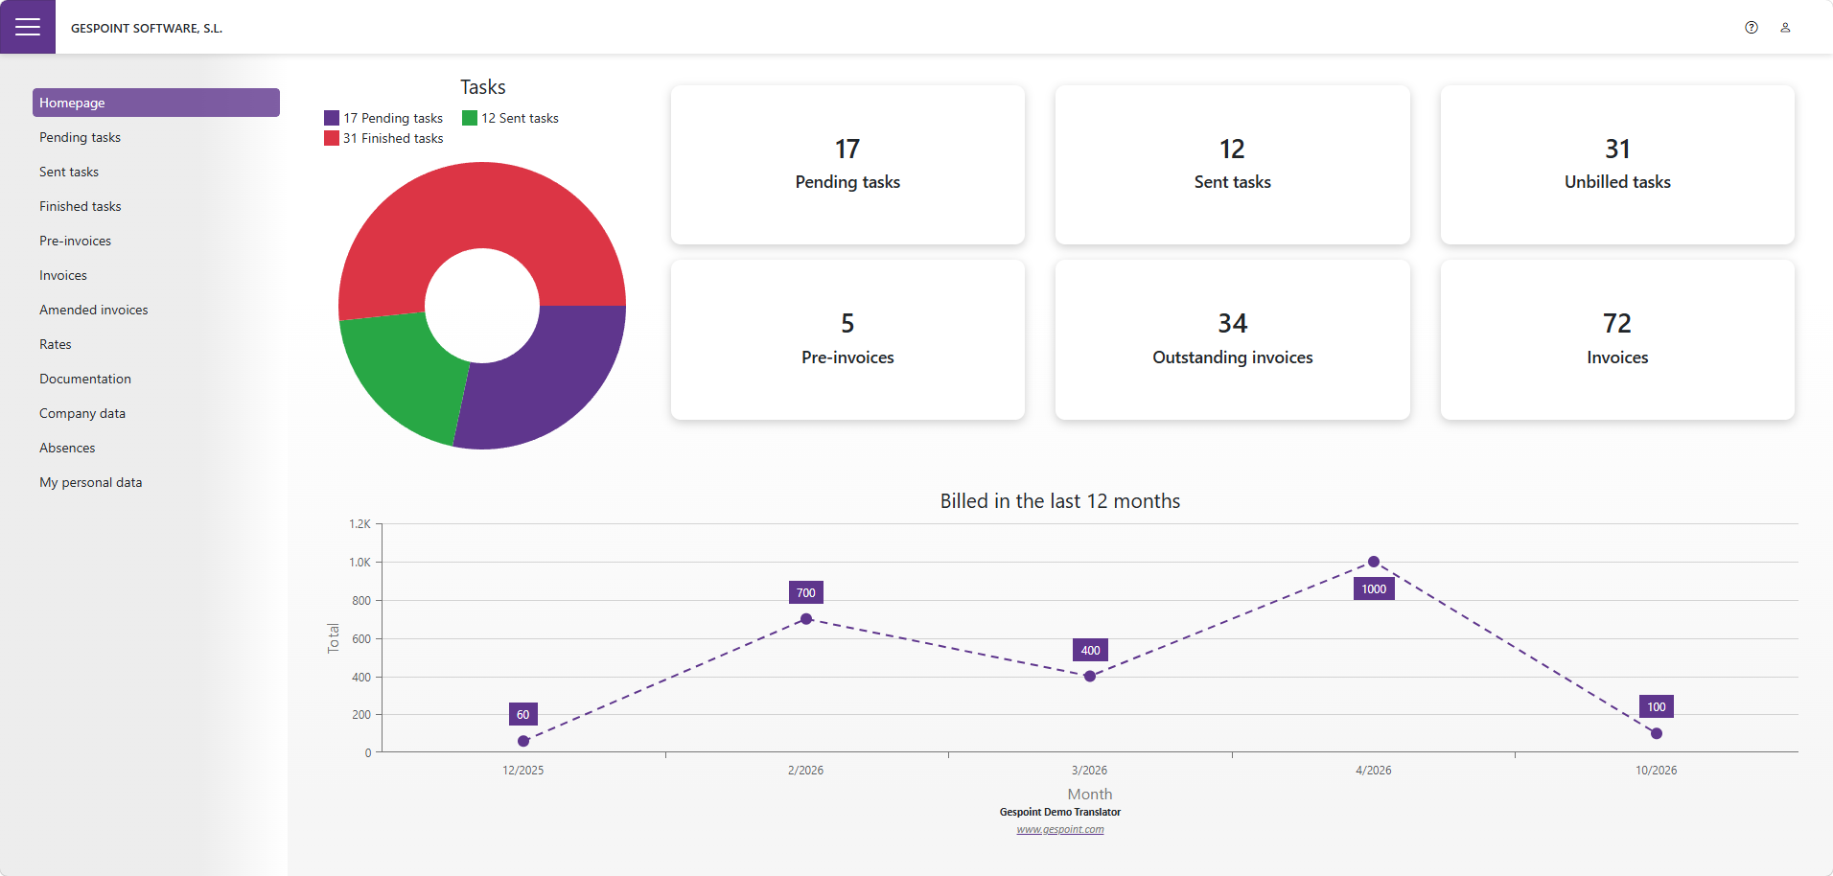Navigate to Rates

pyautogui.click(x=156, y=344)
